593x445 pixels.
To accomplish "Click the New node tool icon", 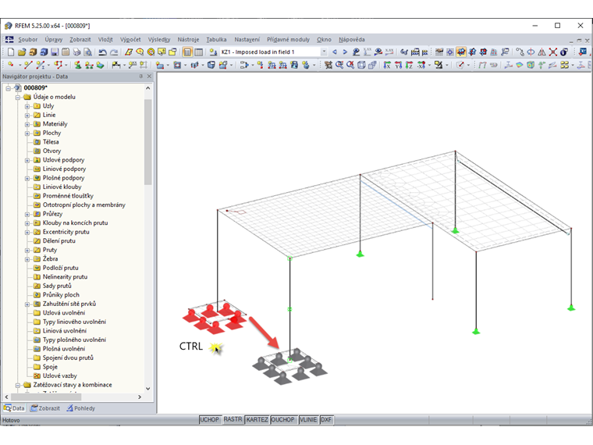I will click(11, 65).
